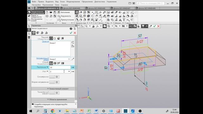
Task: Open Chrome from the Windows taskbar
Action: point(53,111)
